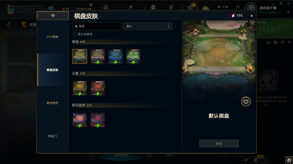This screenshot has width=293, height=164.
Task: Open the bug report icon at the bottom right
Action: (x=289, y=160)
